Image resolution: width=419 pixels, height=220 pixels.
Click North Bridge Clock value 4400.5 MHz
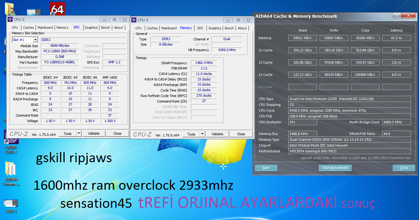[x=396, y=122]
